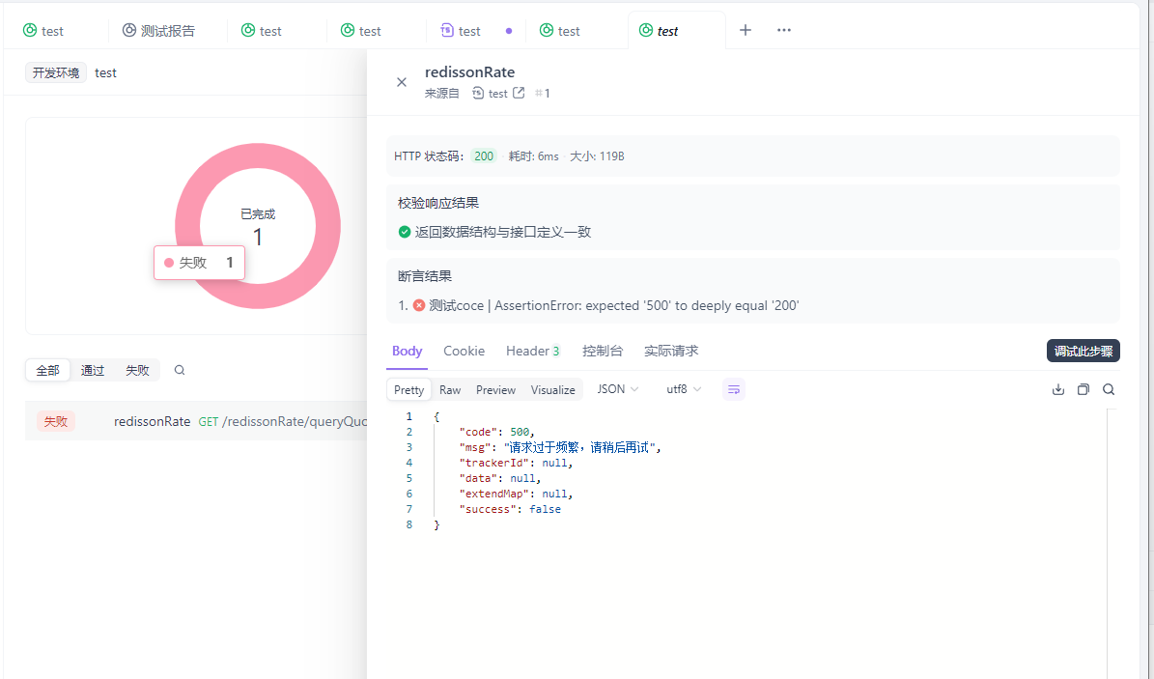Open the utf8 encoding dropdown
The height and width of the screenshot is (679, 1154).
coord(683,388)
